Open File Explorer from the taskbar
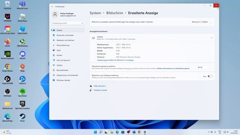This screenshot has height=135, width=240. 112,132
